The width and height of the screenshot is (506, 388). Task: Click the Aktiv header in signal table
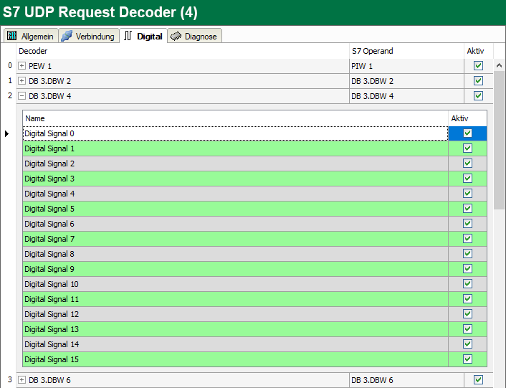pyautogui.click(x=467, y=118)
